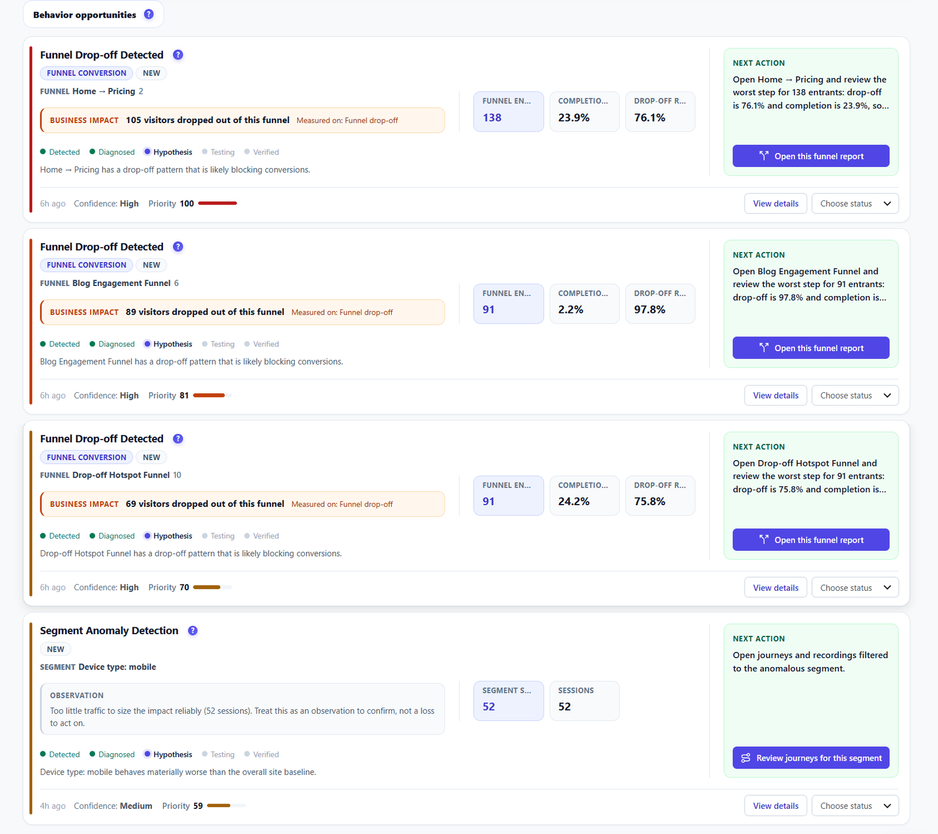This screenshot has height=834, width=938.
Task: Expand Choose status for mobile segment card
Action: [855, 806]
